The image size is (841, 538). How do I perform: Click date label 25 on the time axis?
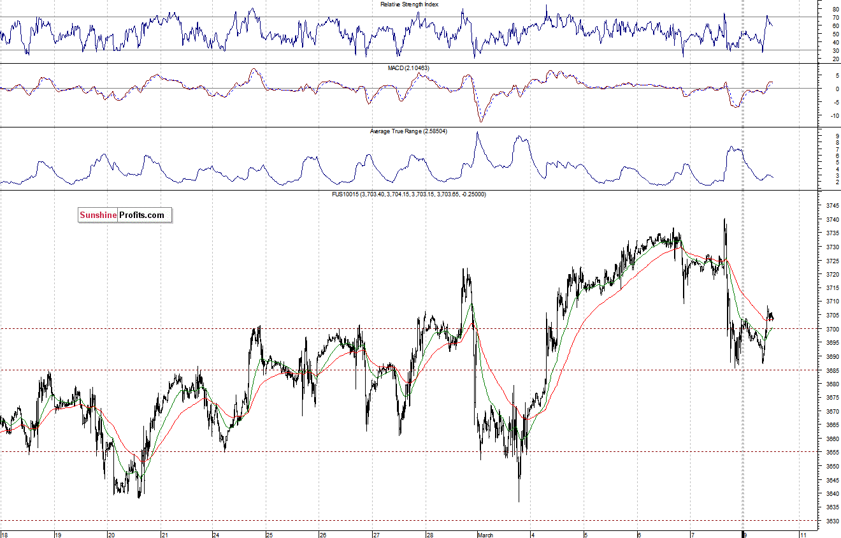click(270, 534)
